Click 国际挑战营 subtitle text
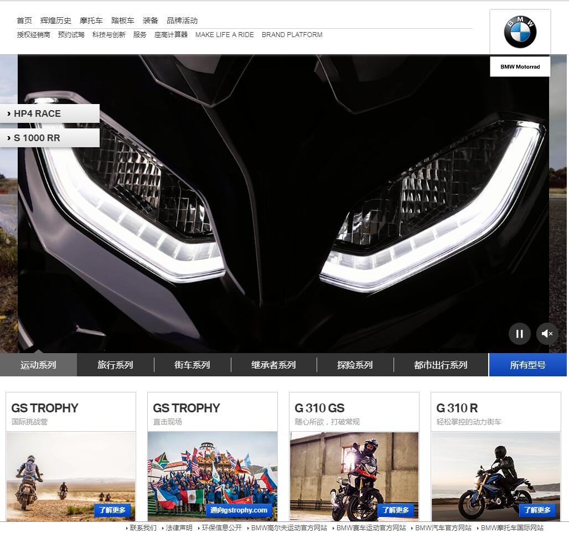The height and width of the screenshot is (533, 569). click(x=29, y=422)
